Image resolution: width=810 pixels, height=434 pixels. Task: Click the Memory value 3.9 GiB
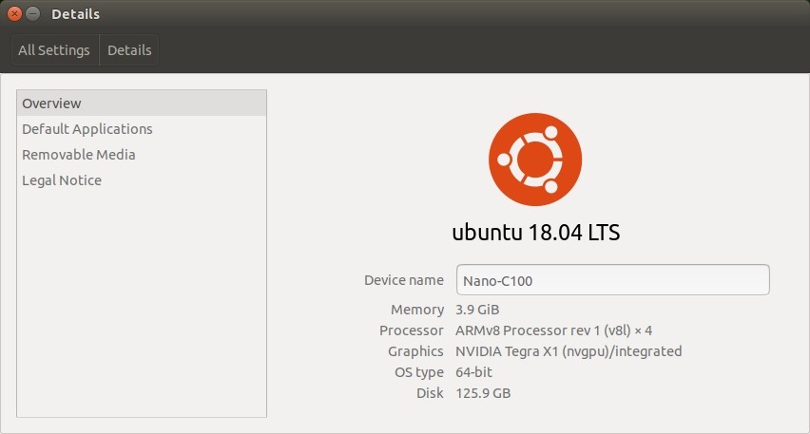point(477,310)
